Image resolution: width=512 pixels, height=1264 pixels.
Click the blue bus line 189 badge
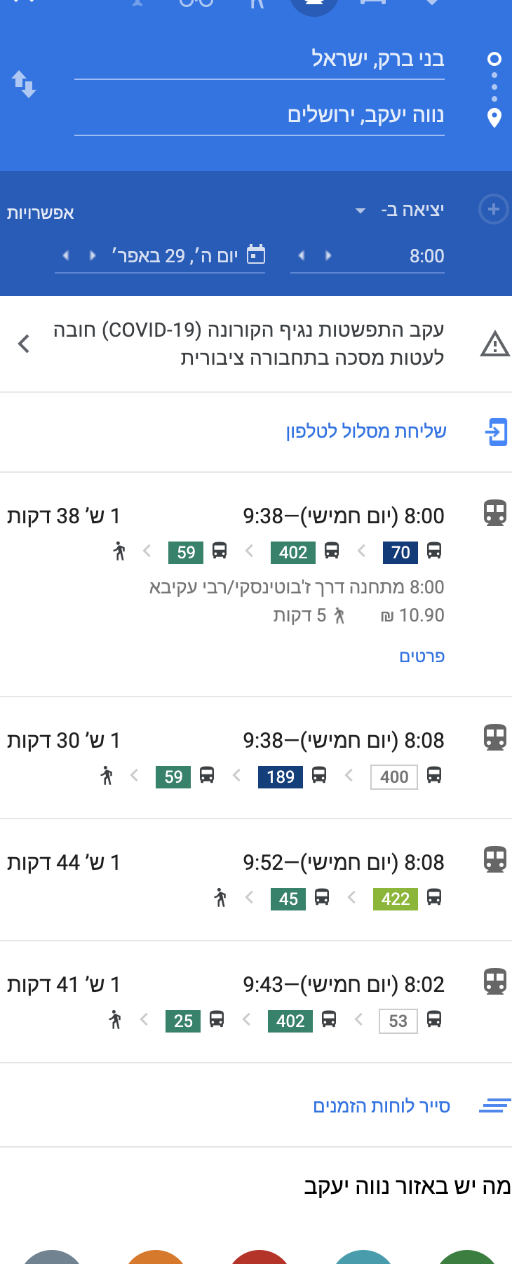(281, 776)
